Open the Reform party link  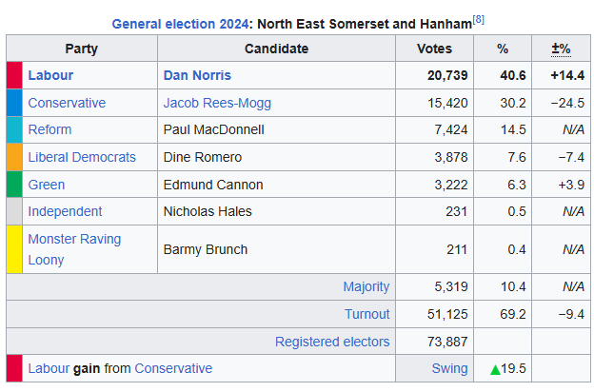49,129
